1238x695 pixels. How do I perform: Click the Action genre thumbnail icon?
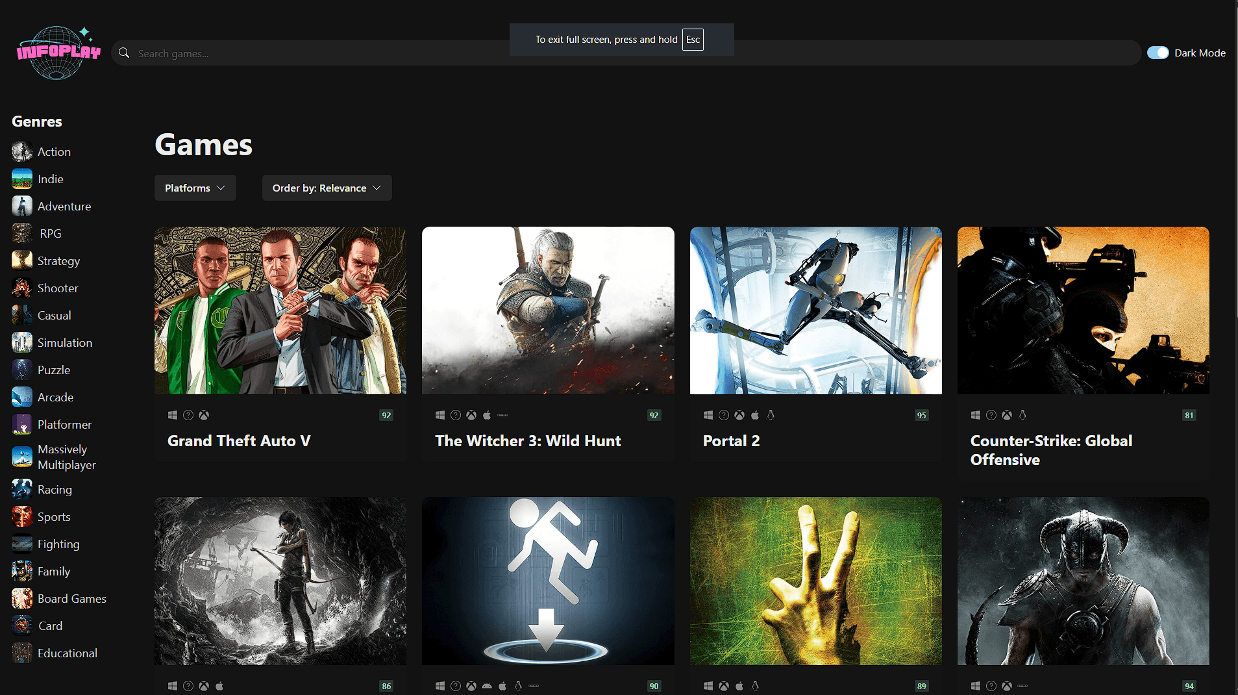click(22, 151)
